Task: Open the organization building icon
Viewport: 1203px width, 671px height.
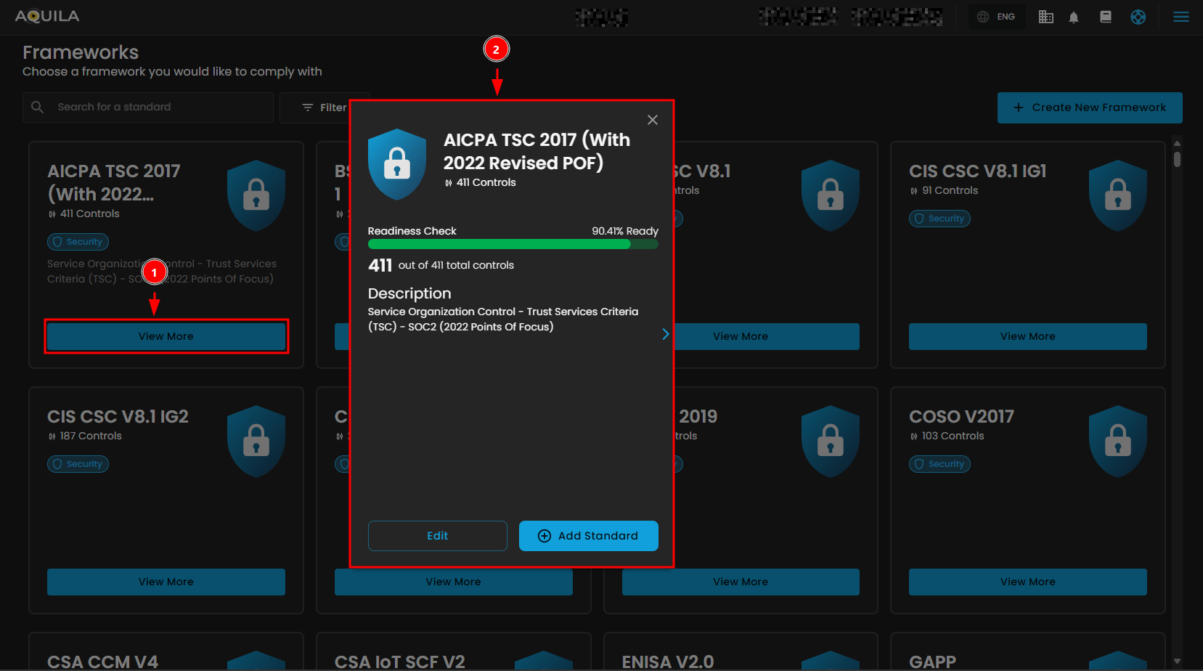Action: [x=1045, y=17]
